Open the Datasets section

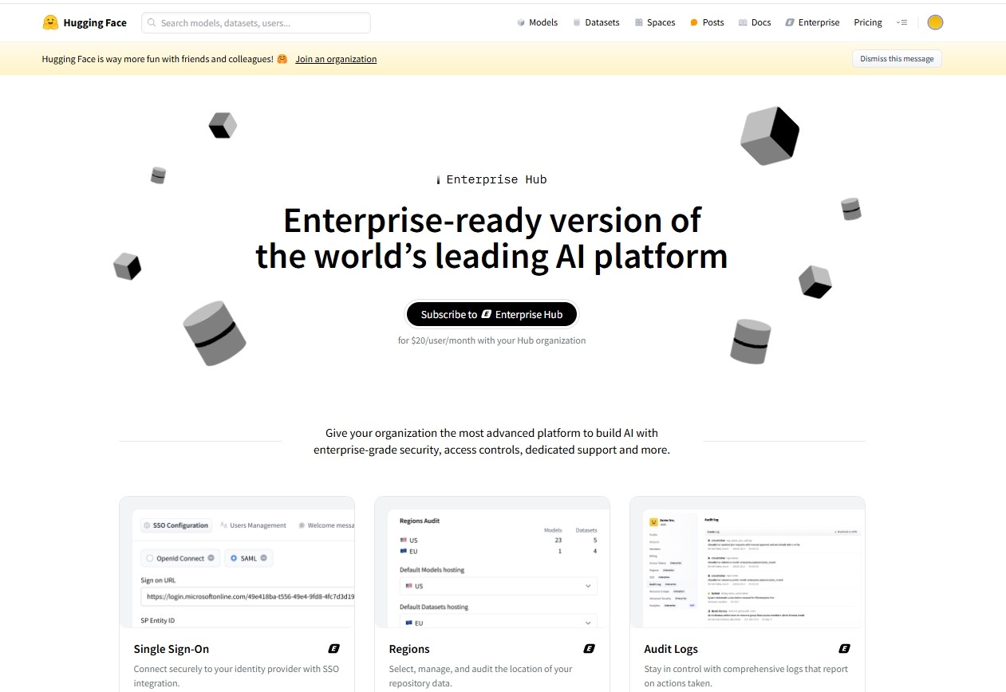[596, 22]
